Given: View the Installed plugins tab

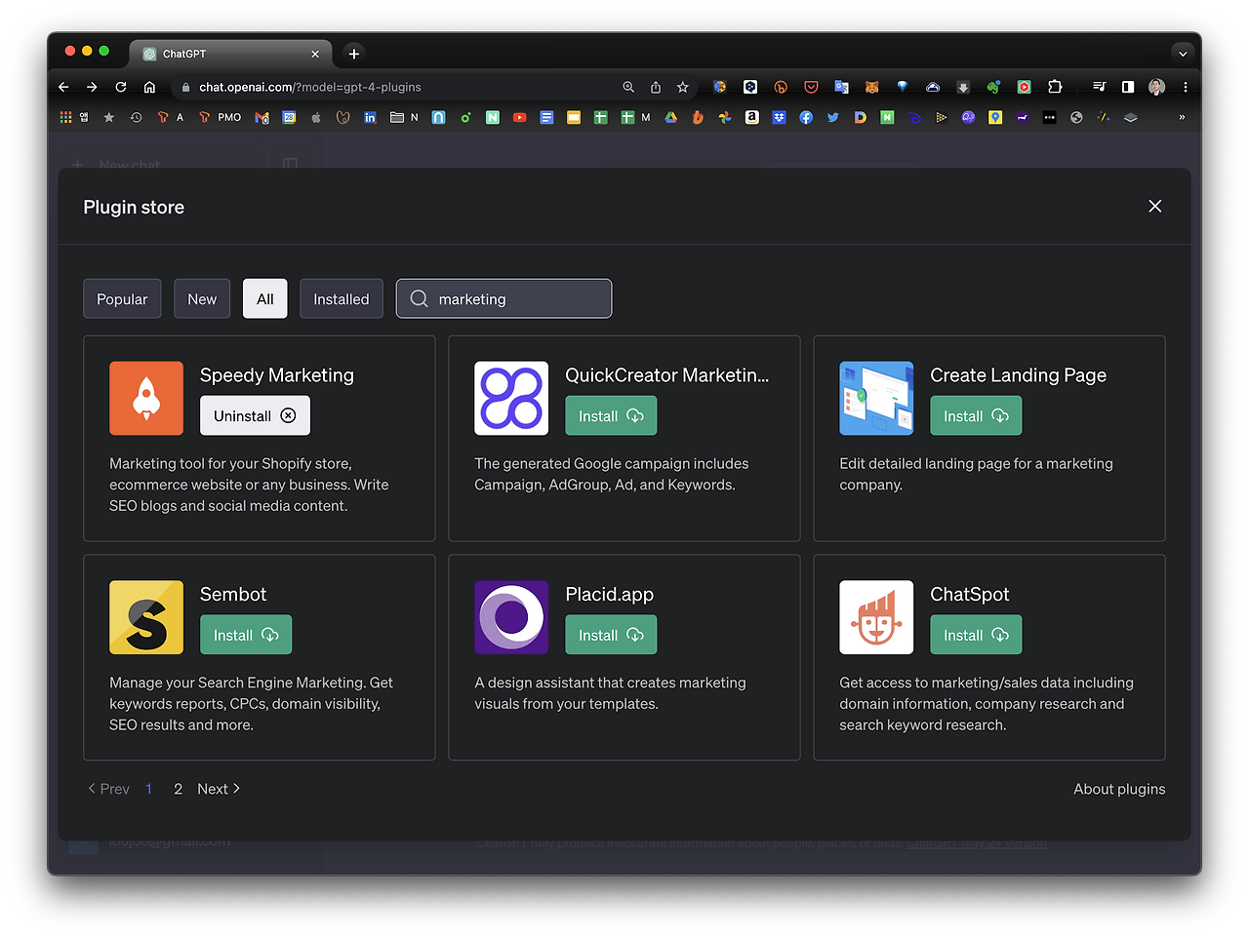Looking at the screenshot, I should [342, 298].
